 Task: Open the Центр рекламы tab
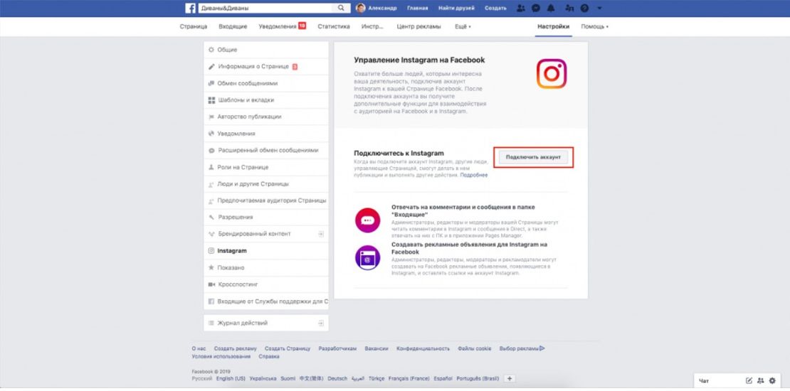418,27
